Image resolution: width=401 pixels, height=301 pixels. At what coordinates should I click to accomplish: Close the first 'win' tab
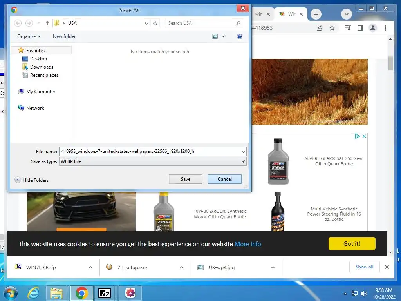[268, 14]
